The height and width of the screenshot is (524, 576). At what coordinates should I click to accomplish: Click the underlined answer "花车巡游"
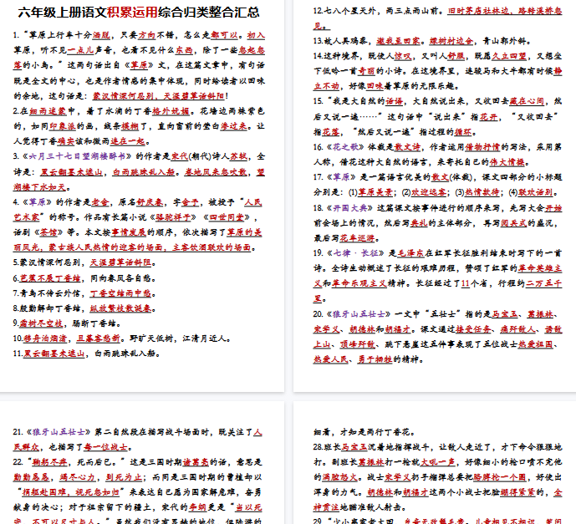[x=358, y=238]
